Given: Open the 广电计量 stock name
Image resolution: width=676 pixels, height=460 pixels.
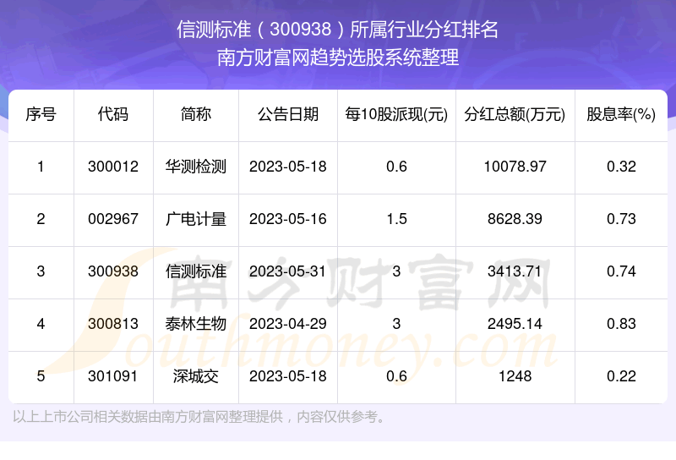Looking at the screenshot, I should click(x=196, y=219).
